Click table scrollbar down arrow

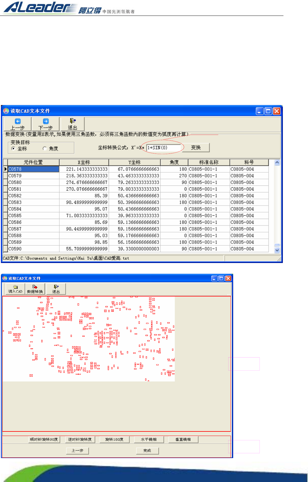tap(277, 250)
